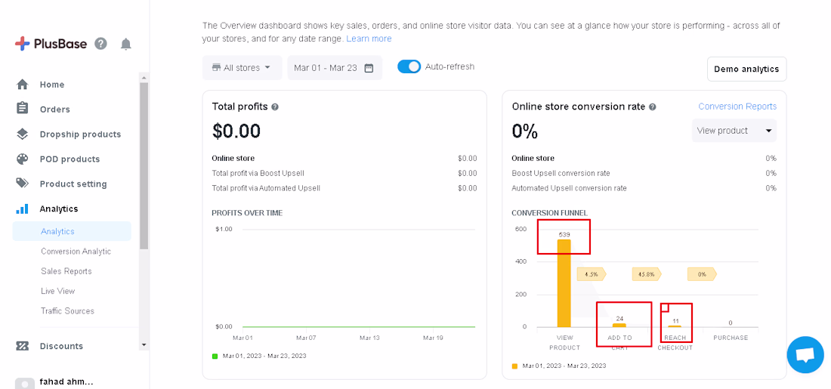Click the 4.5% funnel rate tag
The image size is (831, 389).
pos(592,274)
